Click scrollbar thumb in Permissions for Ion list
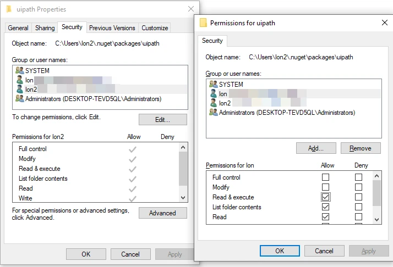 (376, 193)
